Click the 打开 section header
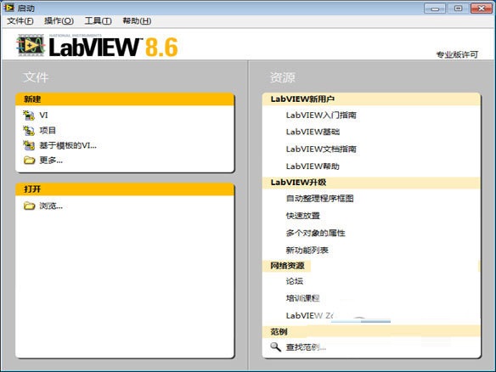Screen dimensions: 496x372 (125, 189)
